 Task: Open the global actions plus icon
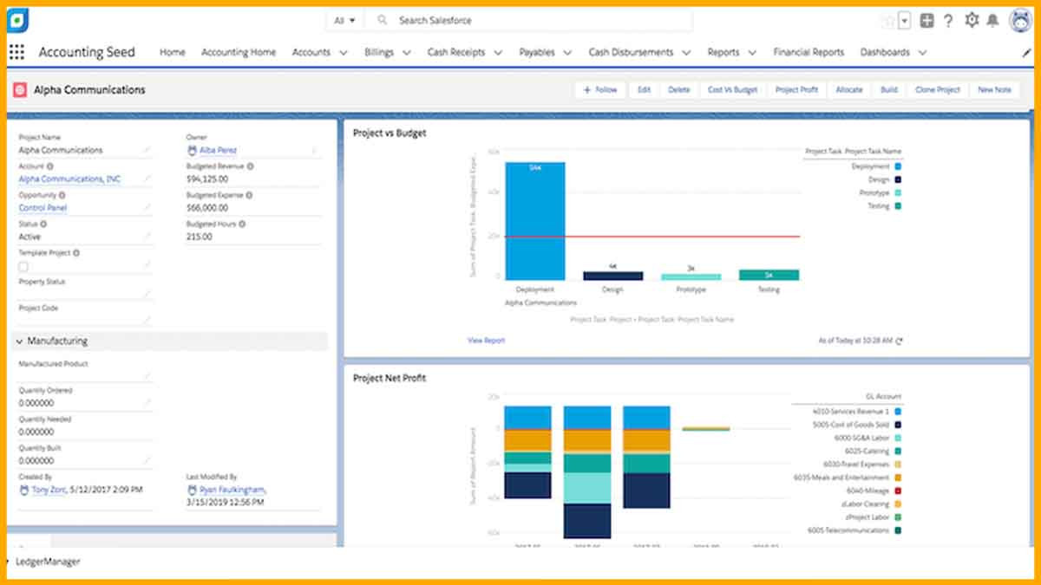pos(926,20)
